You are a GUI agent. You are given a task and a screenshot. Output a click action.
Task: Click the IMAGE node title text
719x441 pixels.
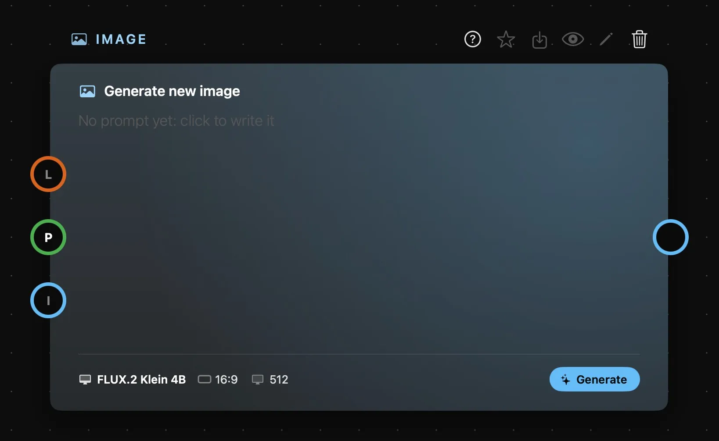(x=121, y=39)
